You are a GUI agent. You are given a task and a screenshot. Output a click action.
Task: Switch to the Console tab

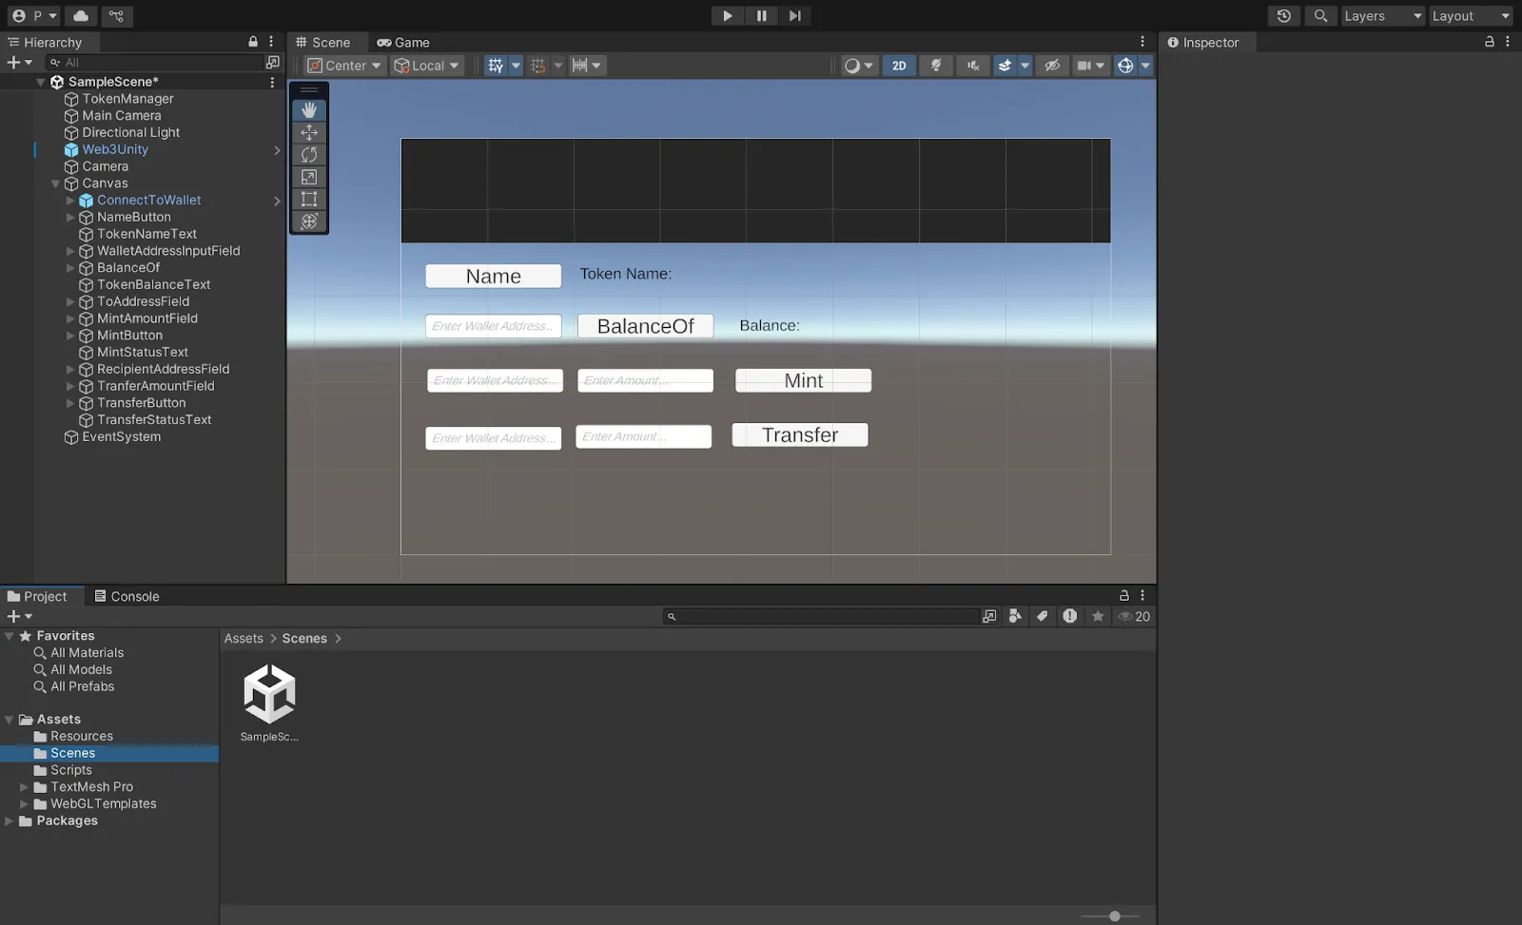(127, 596)
